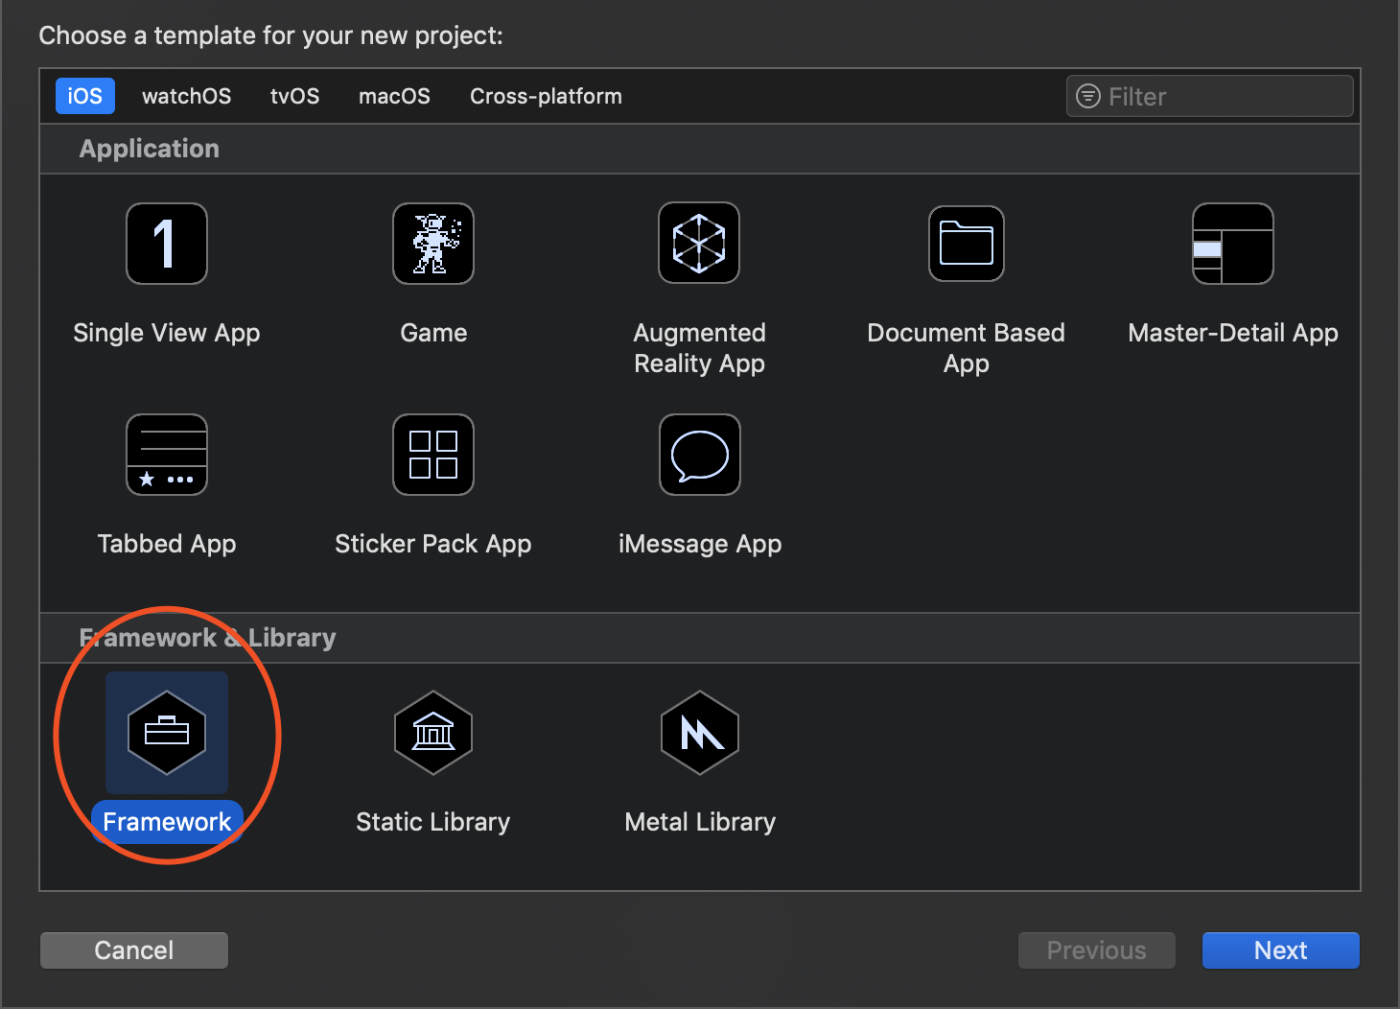Select the Single View App template
1400x1009 pixels.
pos(166,244)
